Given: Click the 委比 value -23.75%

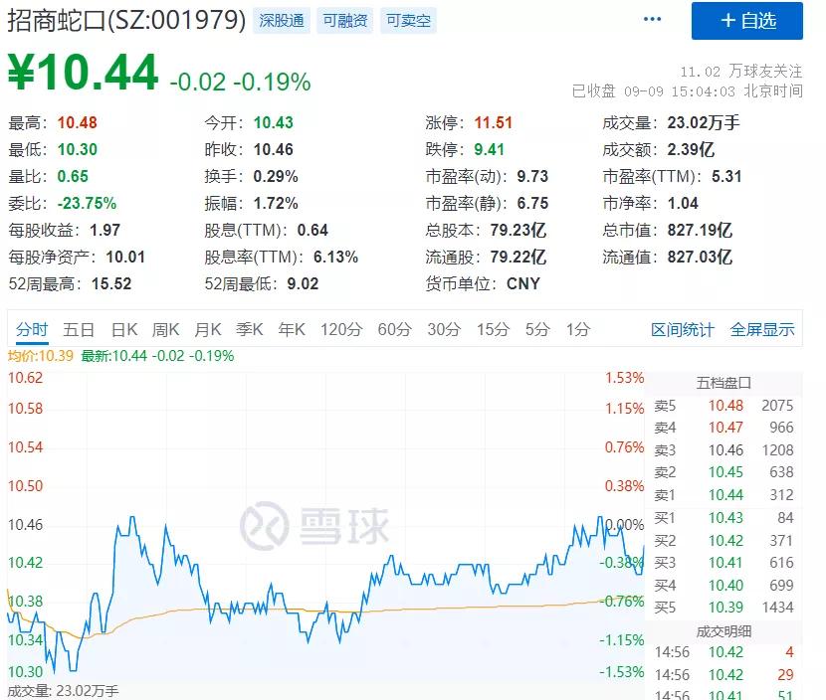Looking at the screenshot, I should click(x=87, y=203).
